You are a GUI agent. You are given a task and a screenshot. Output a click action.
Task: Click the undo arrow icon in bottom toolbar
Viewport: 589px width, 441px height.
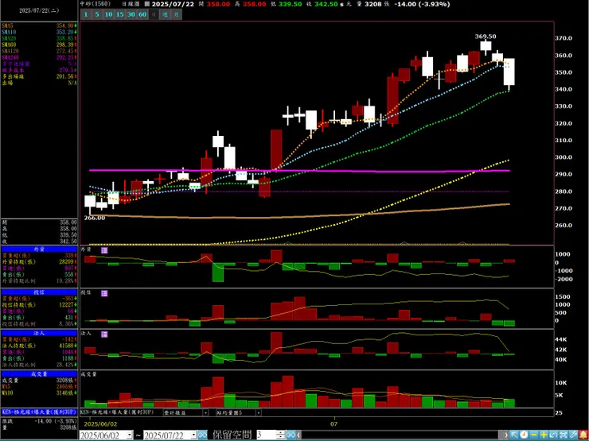click(x=553, y=435)
